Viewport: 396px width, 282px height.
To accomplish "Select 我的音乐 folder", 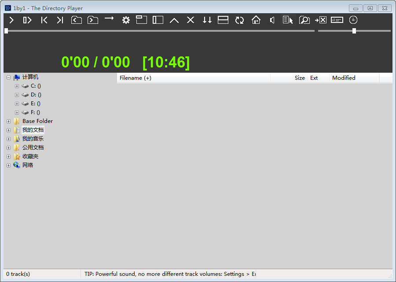I will click(33, 139).
